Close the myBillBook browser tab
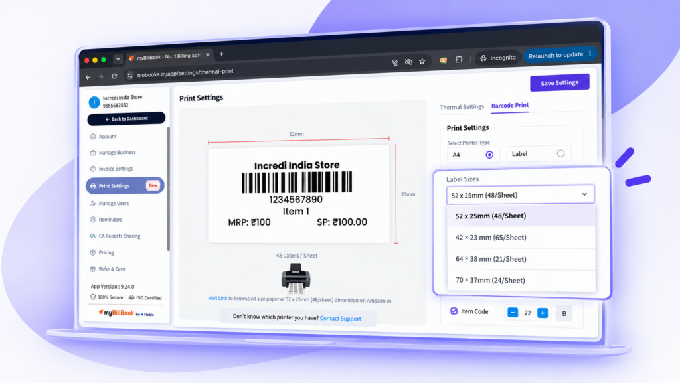This screenshot has height=383, width=680. click(208, 55)
